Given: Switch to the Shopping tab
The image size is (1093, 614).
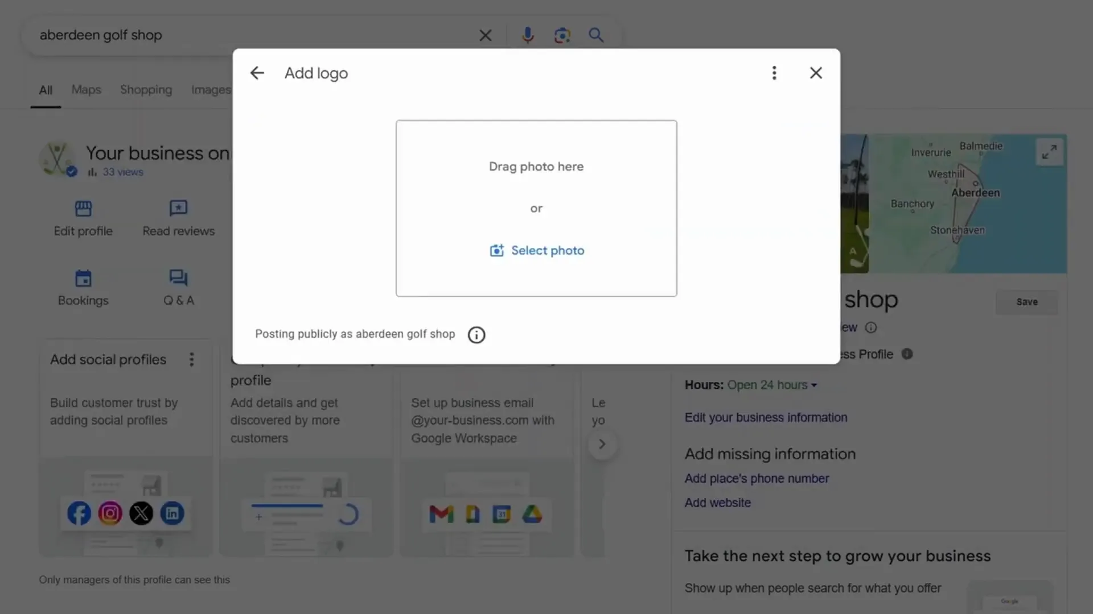Looking at the screenshot, I should coord(146,90).
